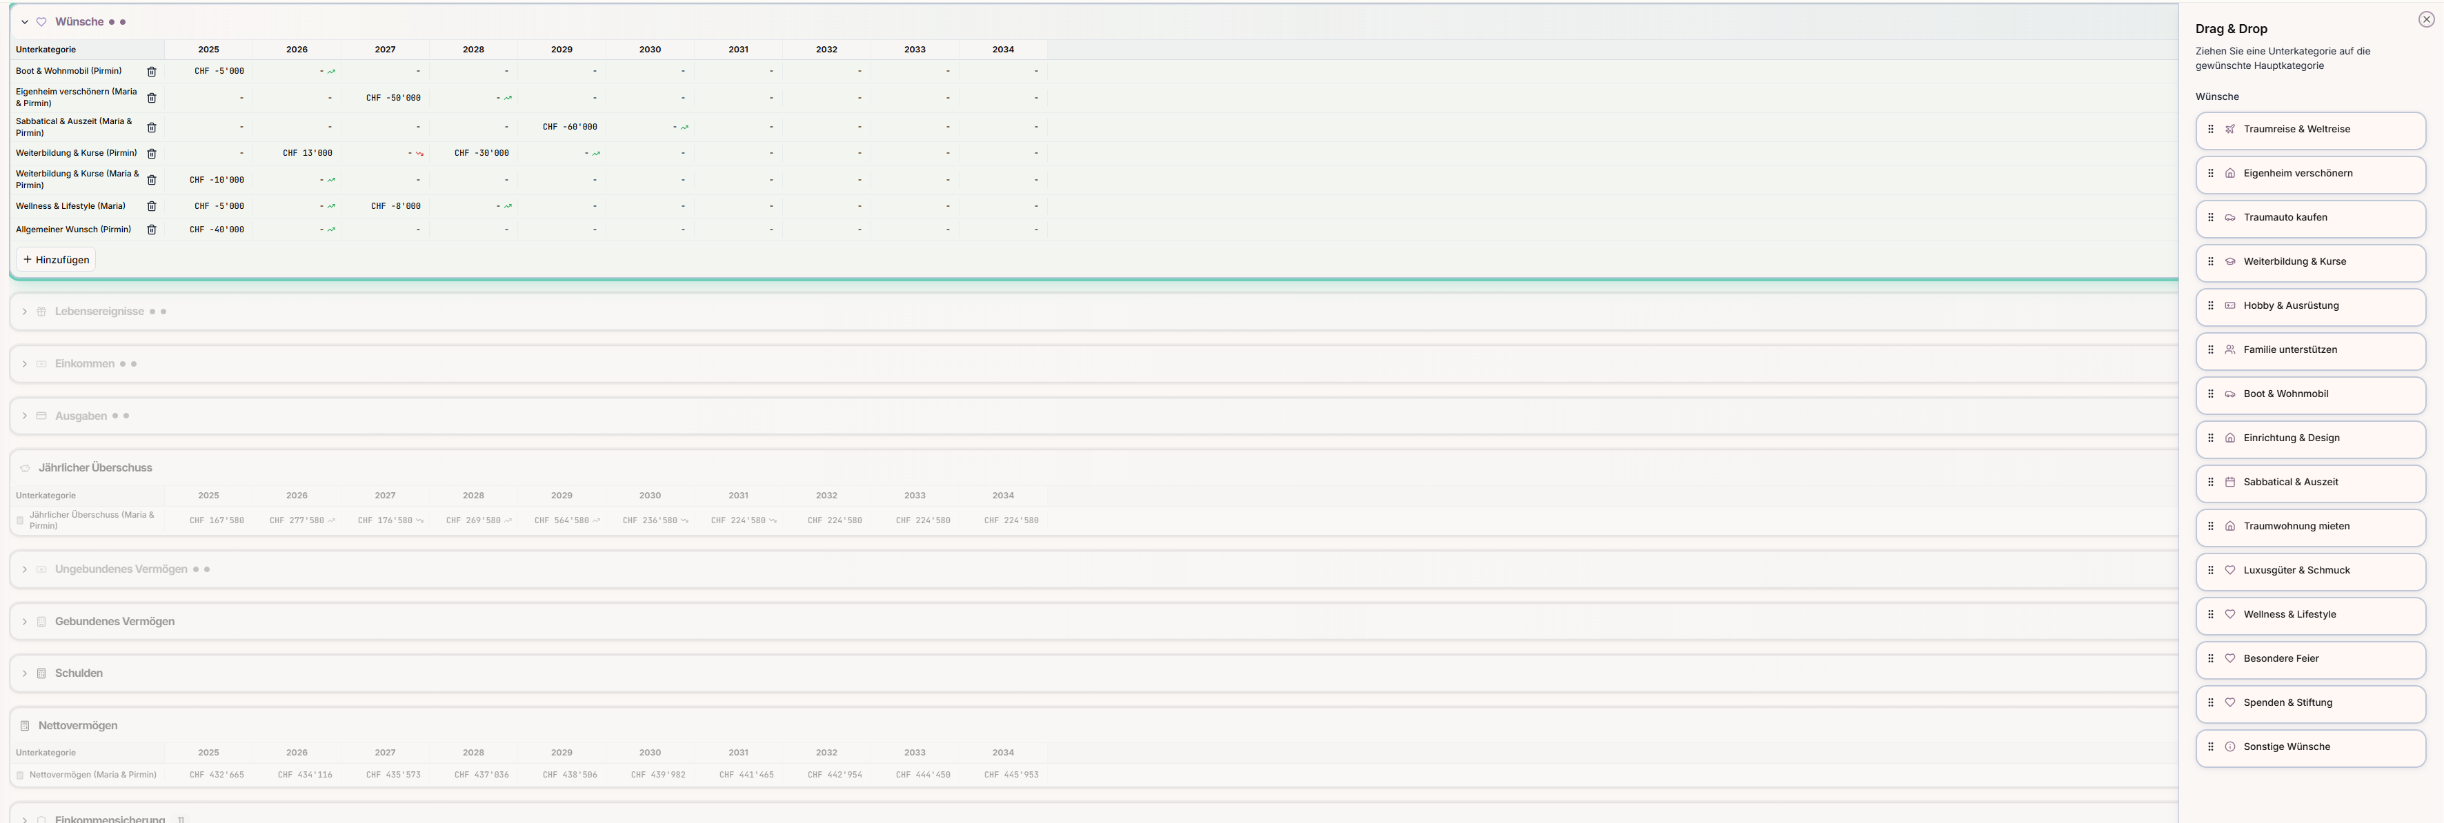Expand the Schulden section
The image size is (2444, 823).
click(25, 674)
